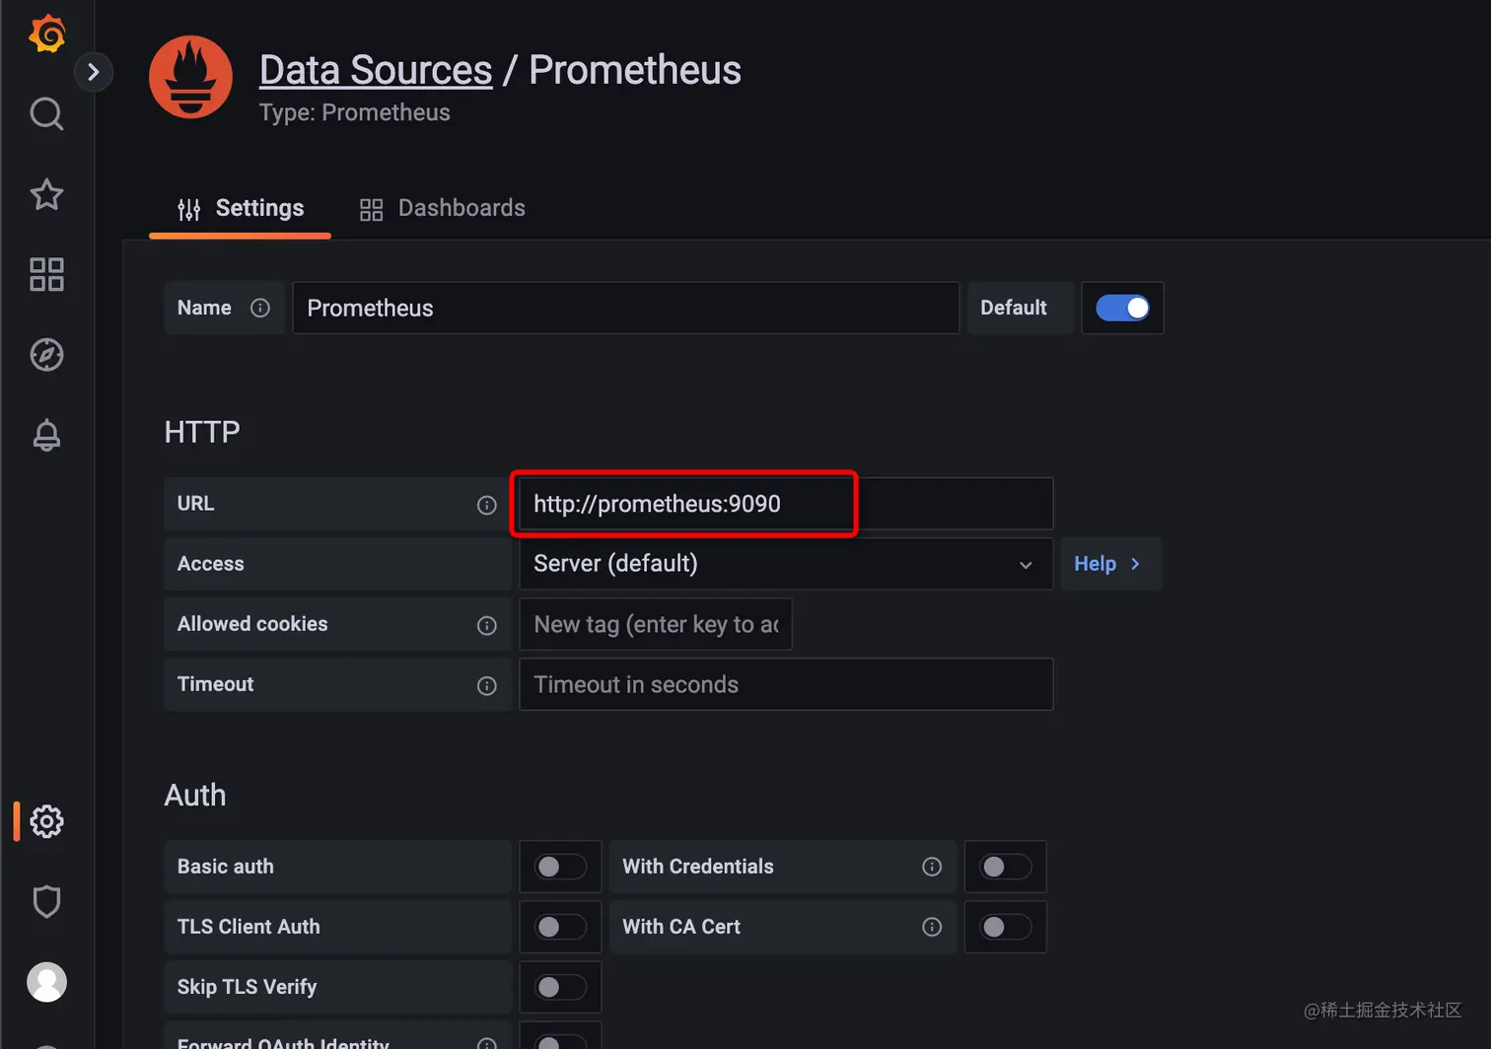Click the user profile avatar
The width and height of the screenshot is (1491, 1049).
tap(46, 982)
